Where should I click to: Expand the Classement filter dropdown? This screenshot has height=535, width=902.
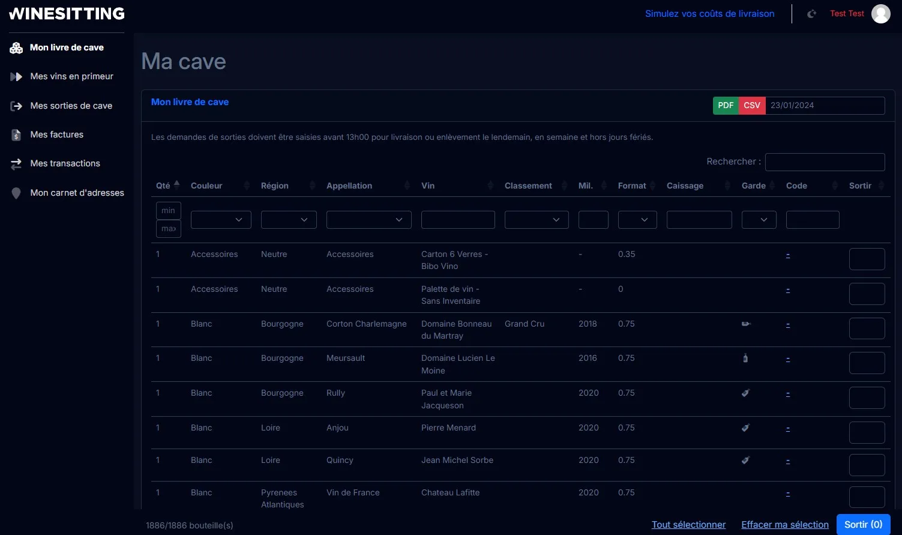point(537,220)
